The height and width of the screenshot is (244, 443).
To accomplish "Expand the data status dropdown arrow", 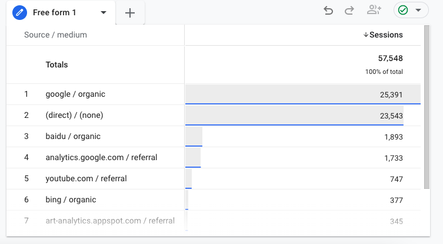I will click(418, 10).
